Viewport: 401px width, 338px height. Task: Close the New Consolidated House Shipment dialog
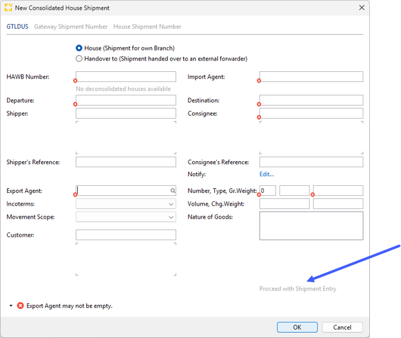click(361, 8)
